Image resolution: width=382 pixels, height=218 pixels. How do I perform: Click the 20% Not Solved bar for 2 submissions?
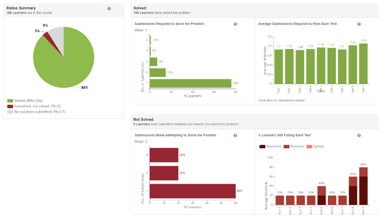(x=164, y=173)
